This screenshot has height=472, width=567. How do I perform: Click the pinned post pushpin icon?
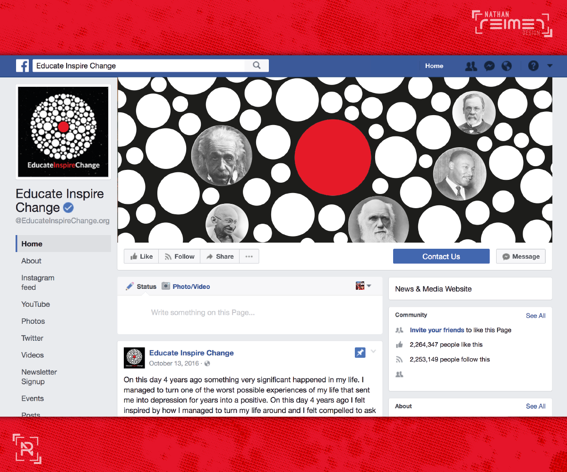pyautogui.click(x=360, y=353)
